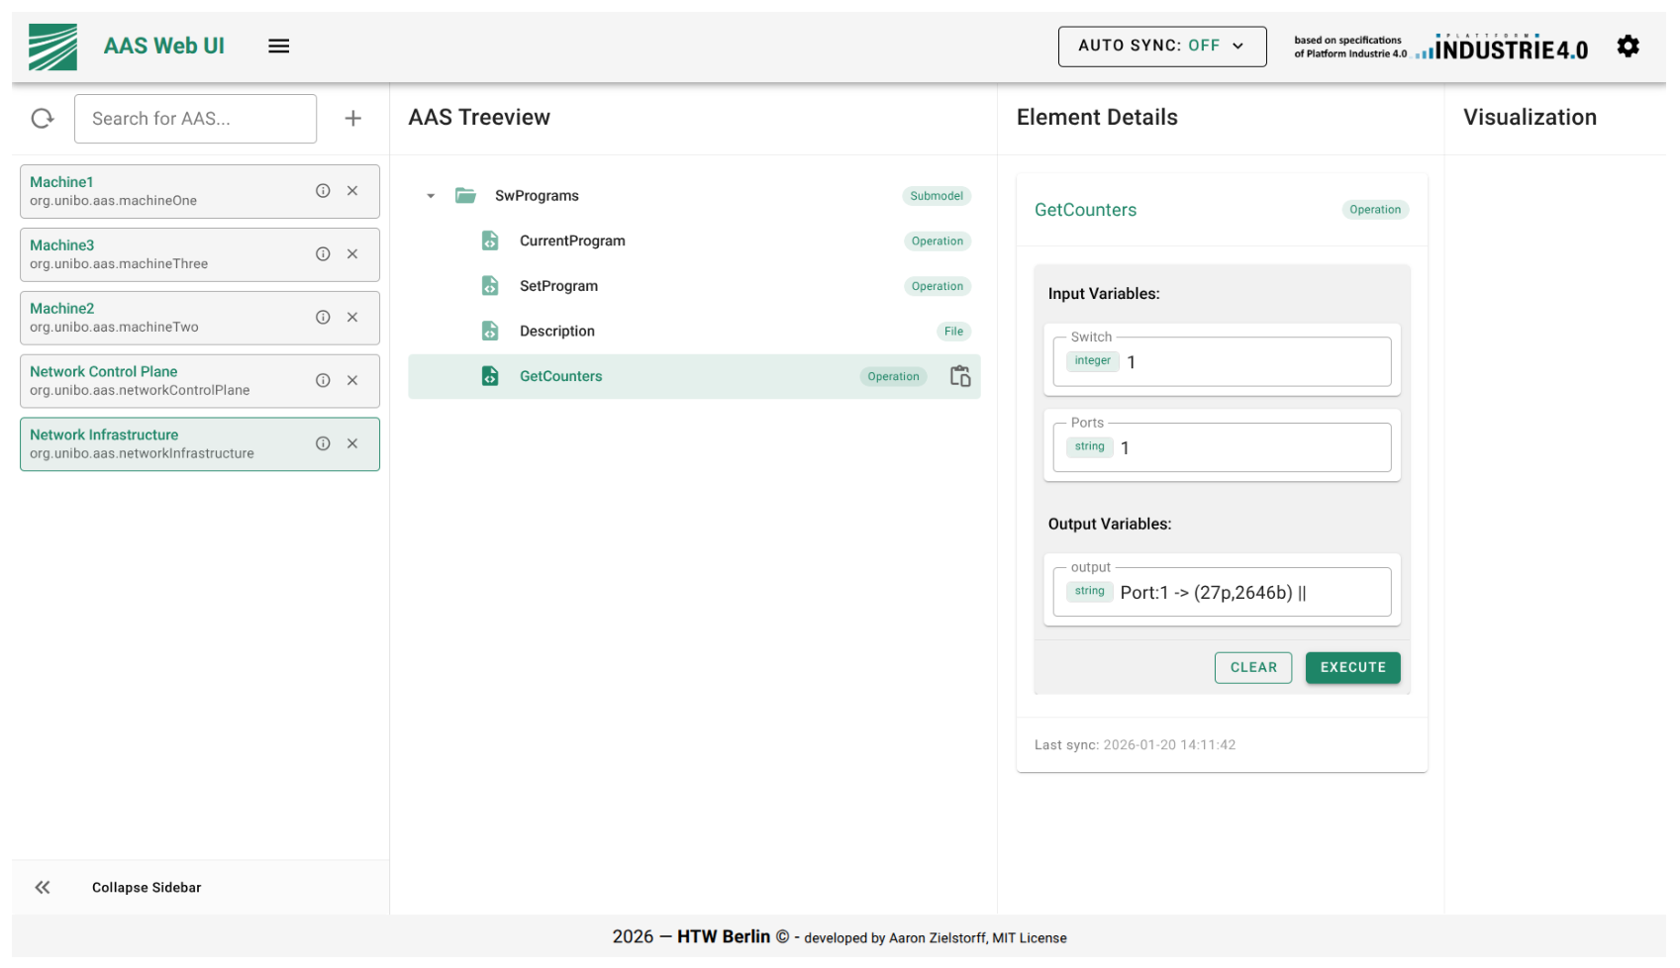Remove Machine3 from the AAS list
This screenshot has height=968, width=1680.
352,254
